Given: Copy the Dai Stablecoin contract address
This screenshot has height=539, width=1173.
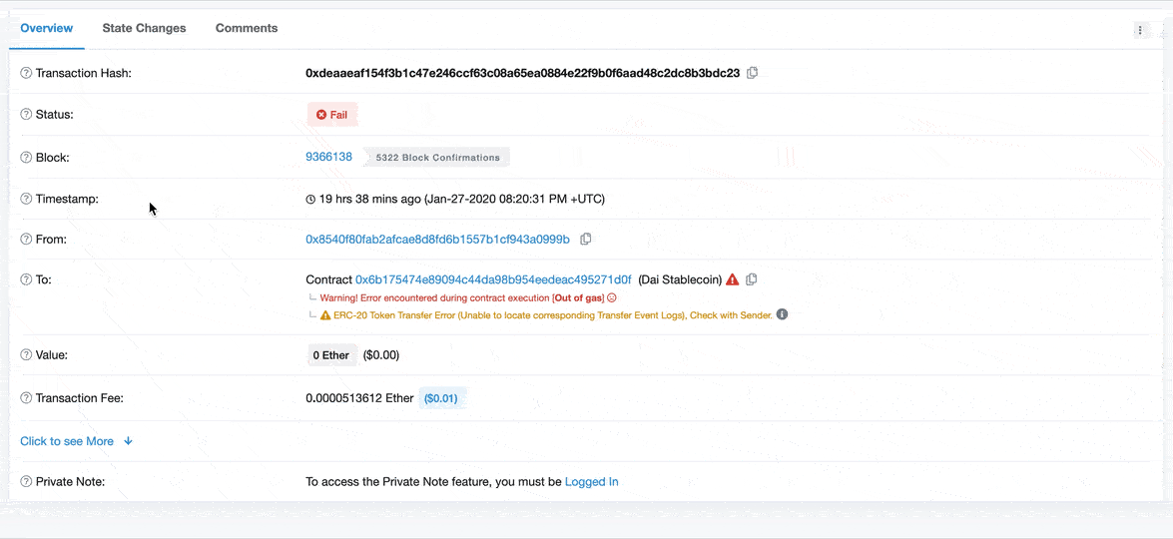Looking at the screenshot, I should coord(752,279).
